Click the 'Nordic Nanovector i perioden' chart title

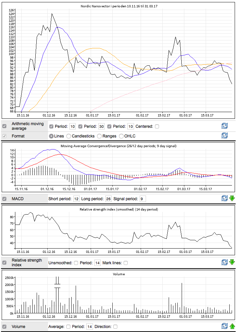(119, 6)
